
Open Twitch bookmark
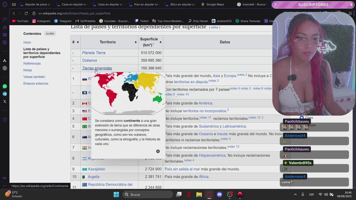142,21
